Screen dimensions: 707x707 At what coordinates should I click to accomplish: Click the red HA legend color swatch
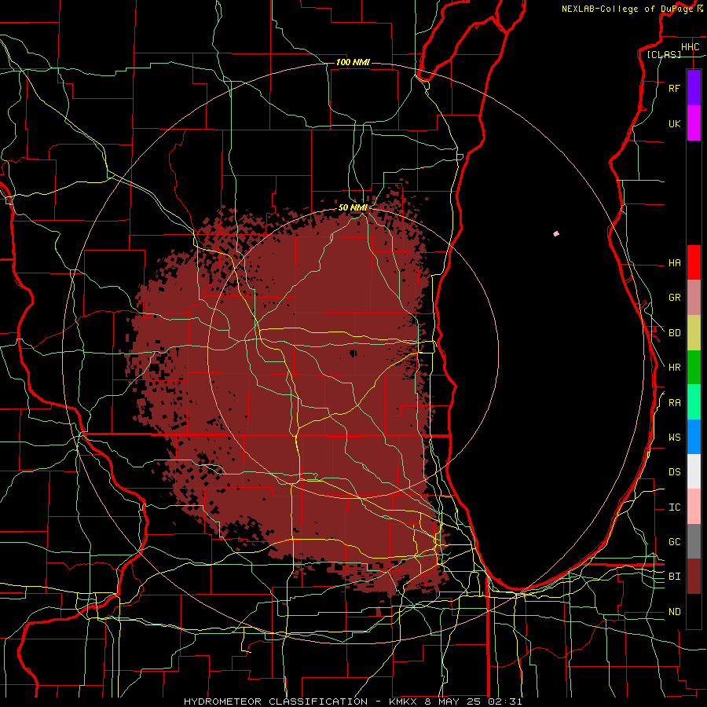694,262
